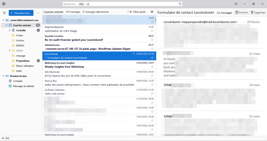The width and height of the screenshot is (267, 141).
Task: Click the contact@lecoindunet.com account icon
Action: [x=7, y=20]
